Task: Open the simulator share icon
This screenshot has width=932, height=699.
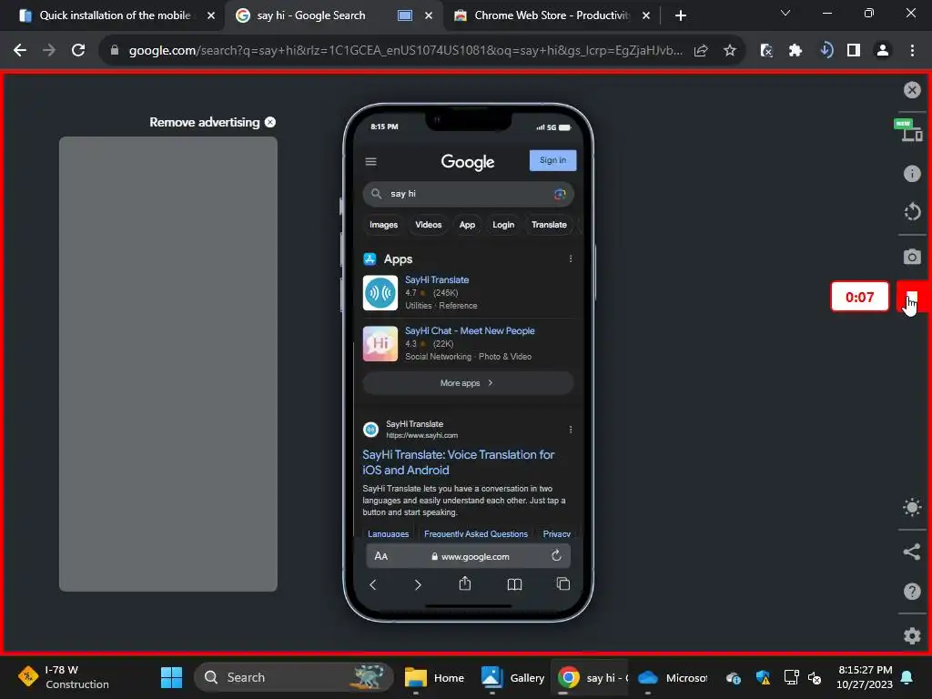Action: tap(912, 552)
